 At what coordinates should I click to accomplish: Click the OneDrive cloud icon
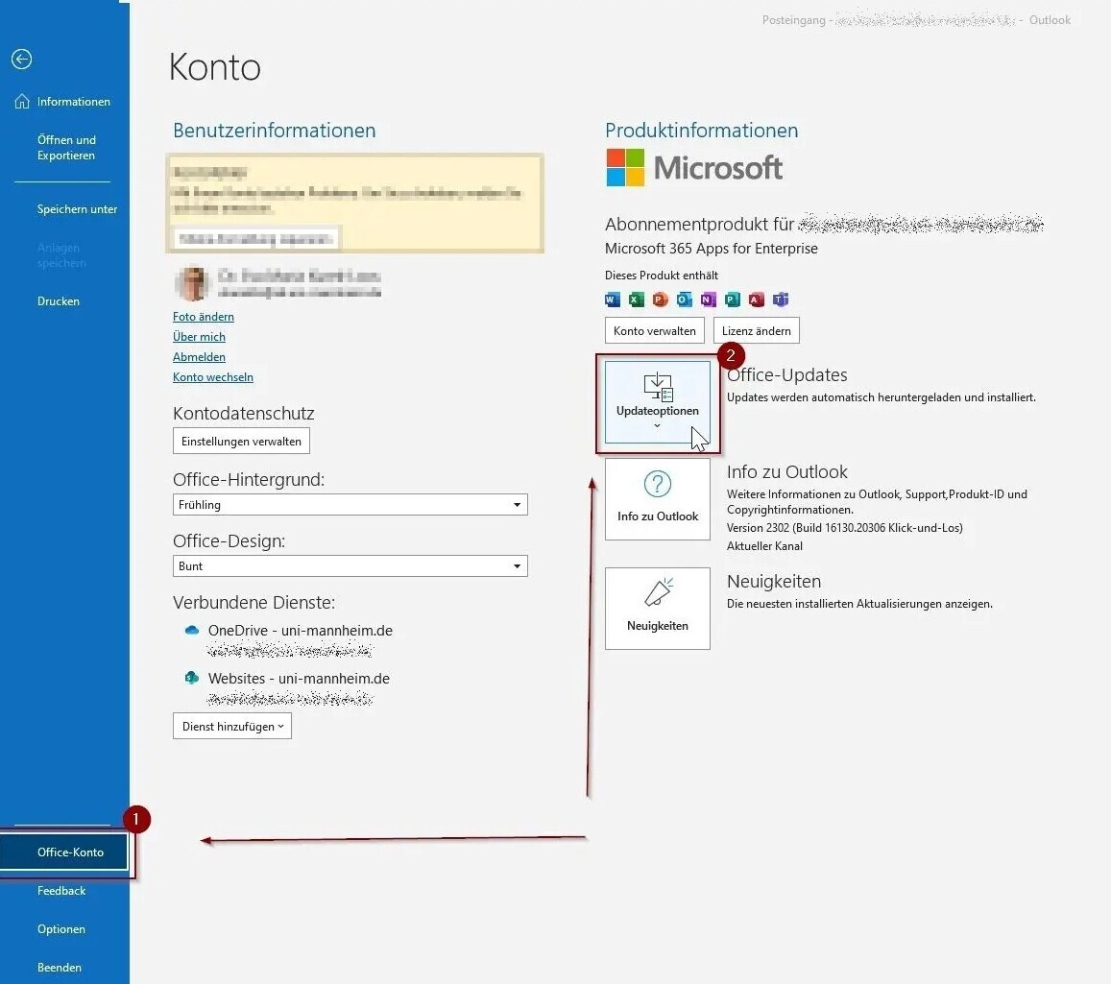click(x=191, y=630)
